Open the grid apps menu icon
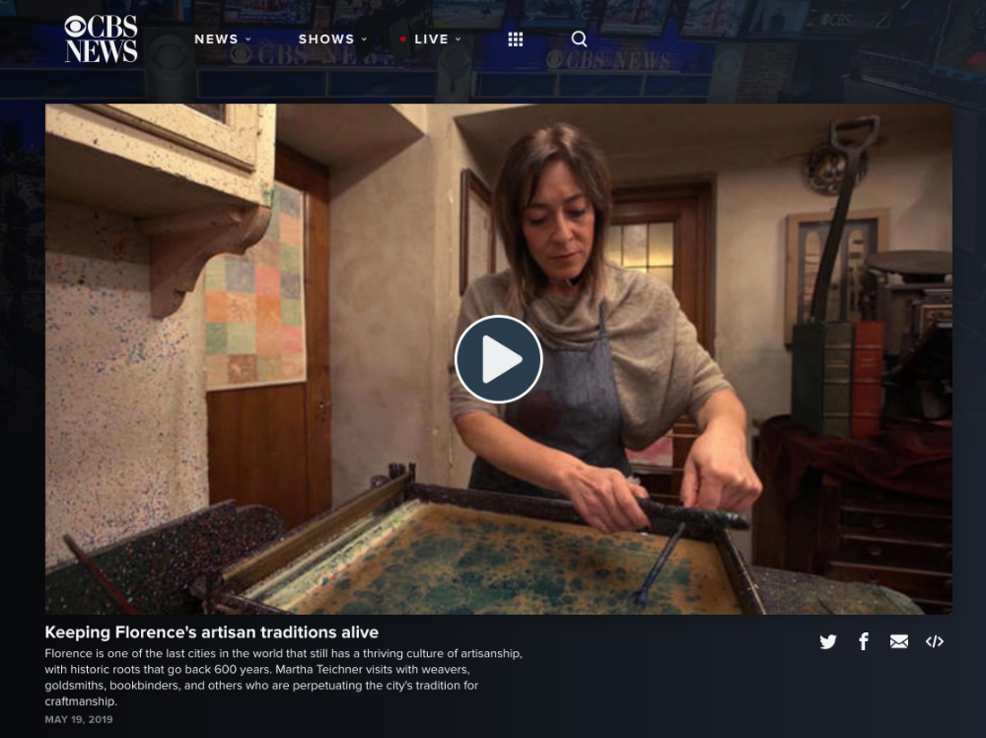The height and width of the screenshot is (738, 986). pyautogui.click(x=515, y=39)
